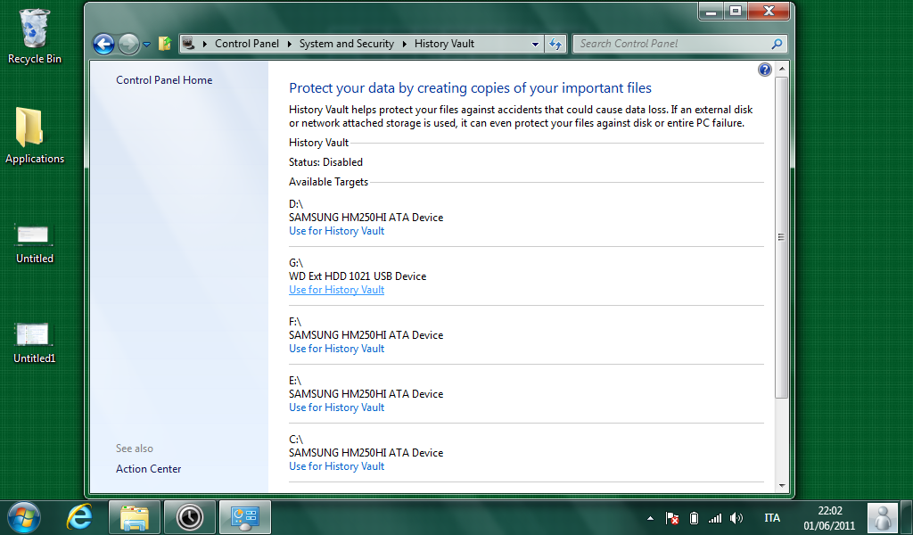Click the ITA language indicator
913x535 pixels.
(x=772, y=518)
